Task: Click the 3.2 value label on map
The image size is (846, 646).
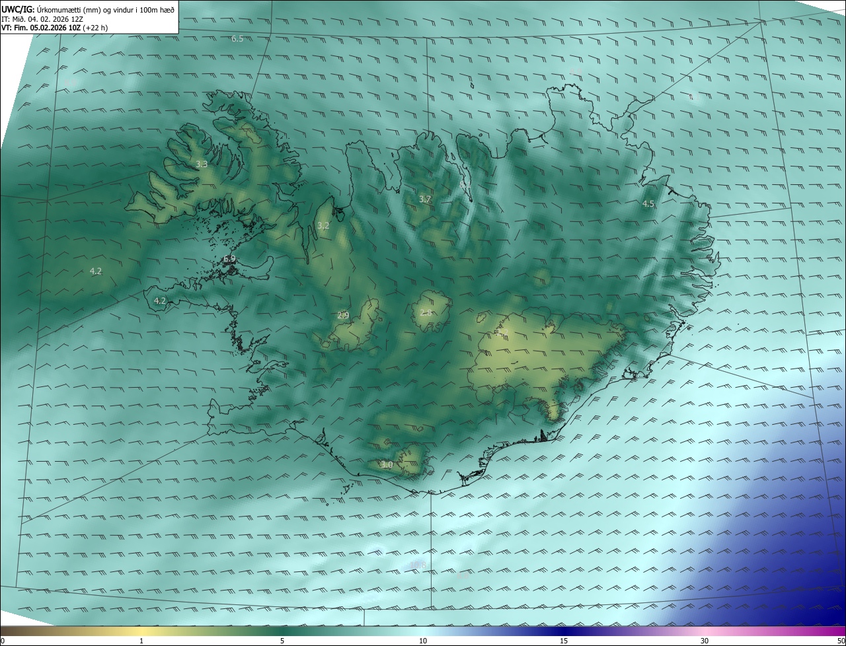Action: [323, 225]
